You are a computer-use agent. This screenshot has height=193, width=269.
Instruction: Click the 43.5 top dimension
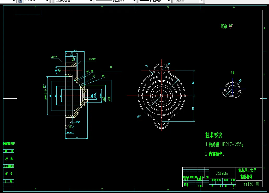pos(75,50)
